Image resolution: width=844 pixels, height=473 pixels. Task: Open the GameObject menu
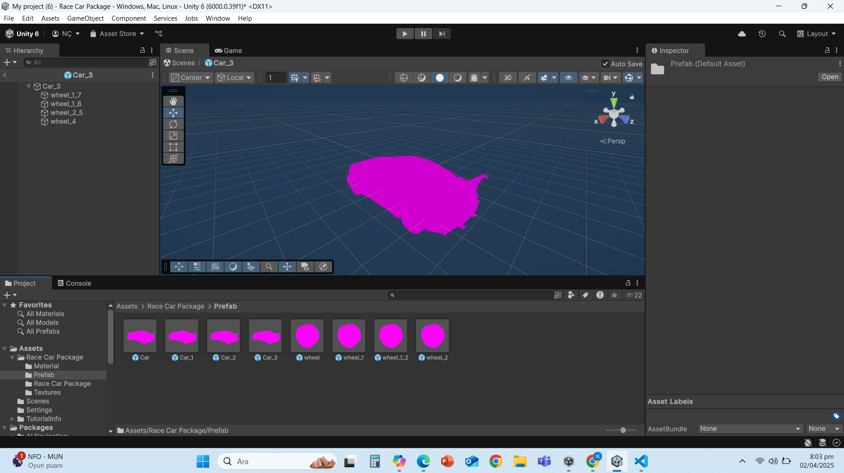[x=85, y=18]
